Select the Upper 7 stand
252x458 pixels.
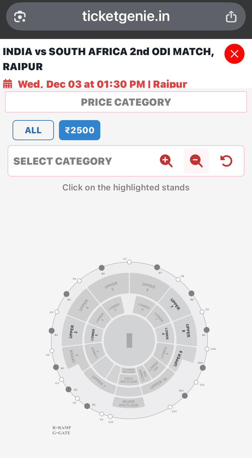coord(175,304)
